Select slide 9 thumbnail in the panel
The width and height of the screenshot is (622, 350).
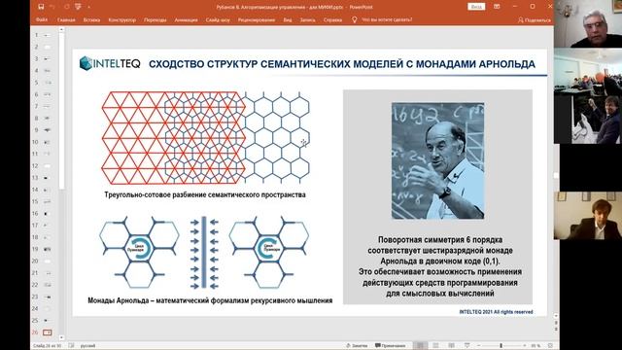coord(48,130)
